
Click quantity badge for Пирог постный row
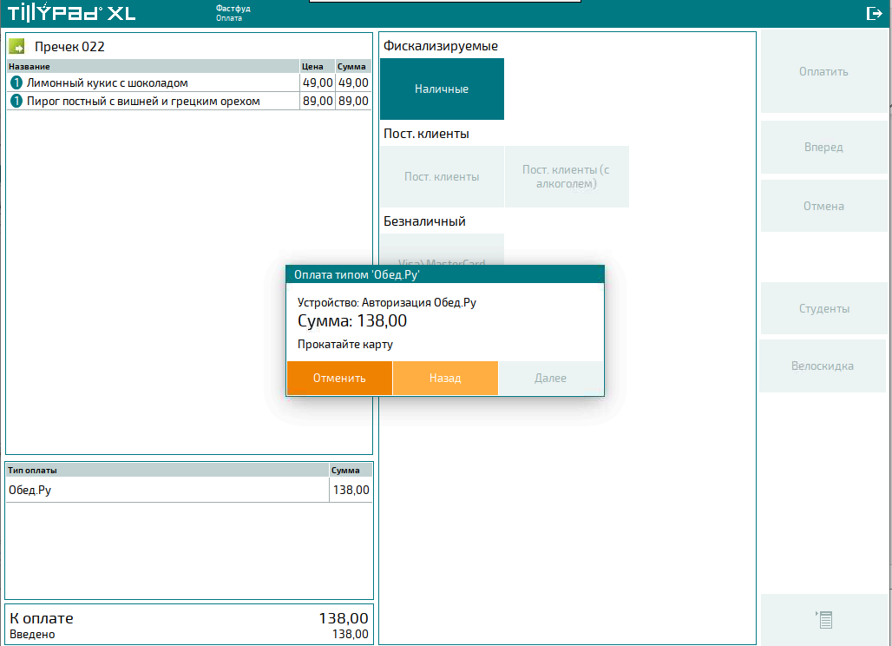pos(16,102)
